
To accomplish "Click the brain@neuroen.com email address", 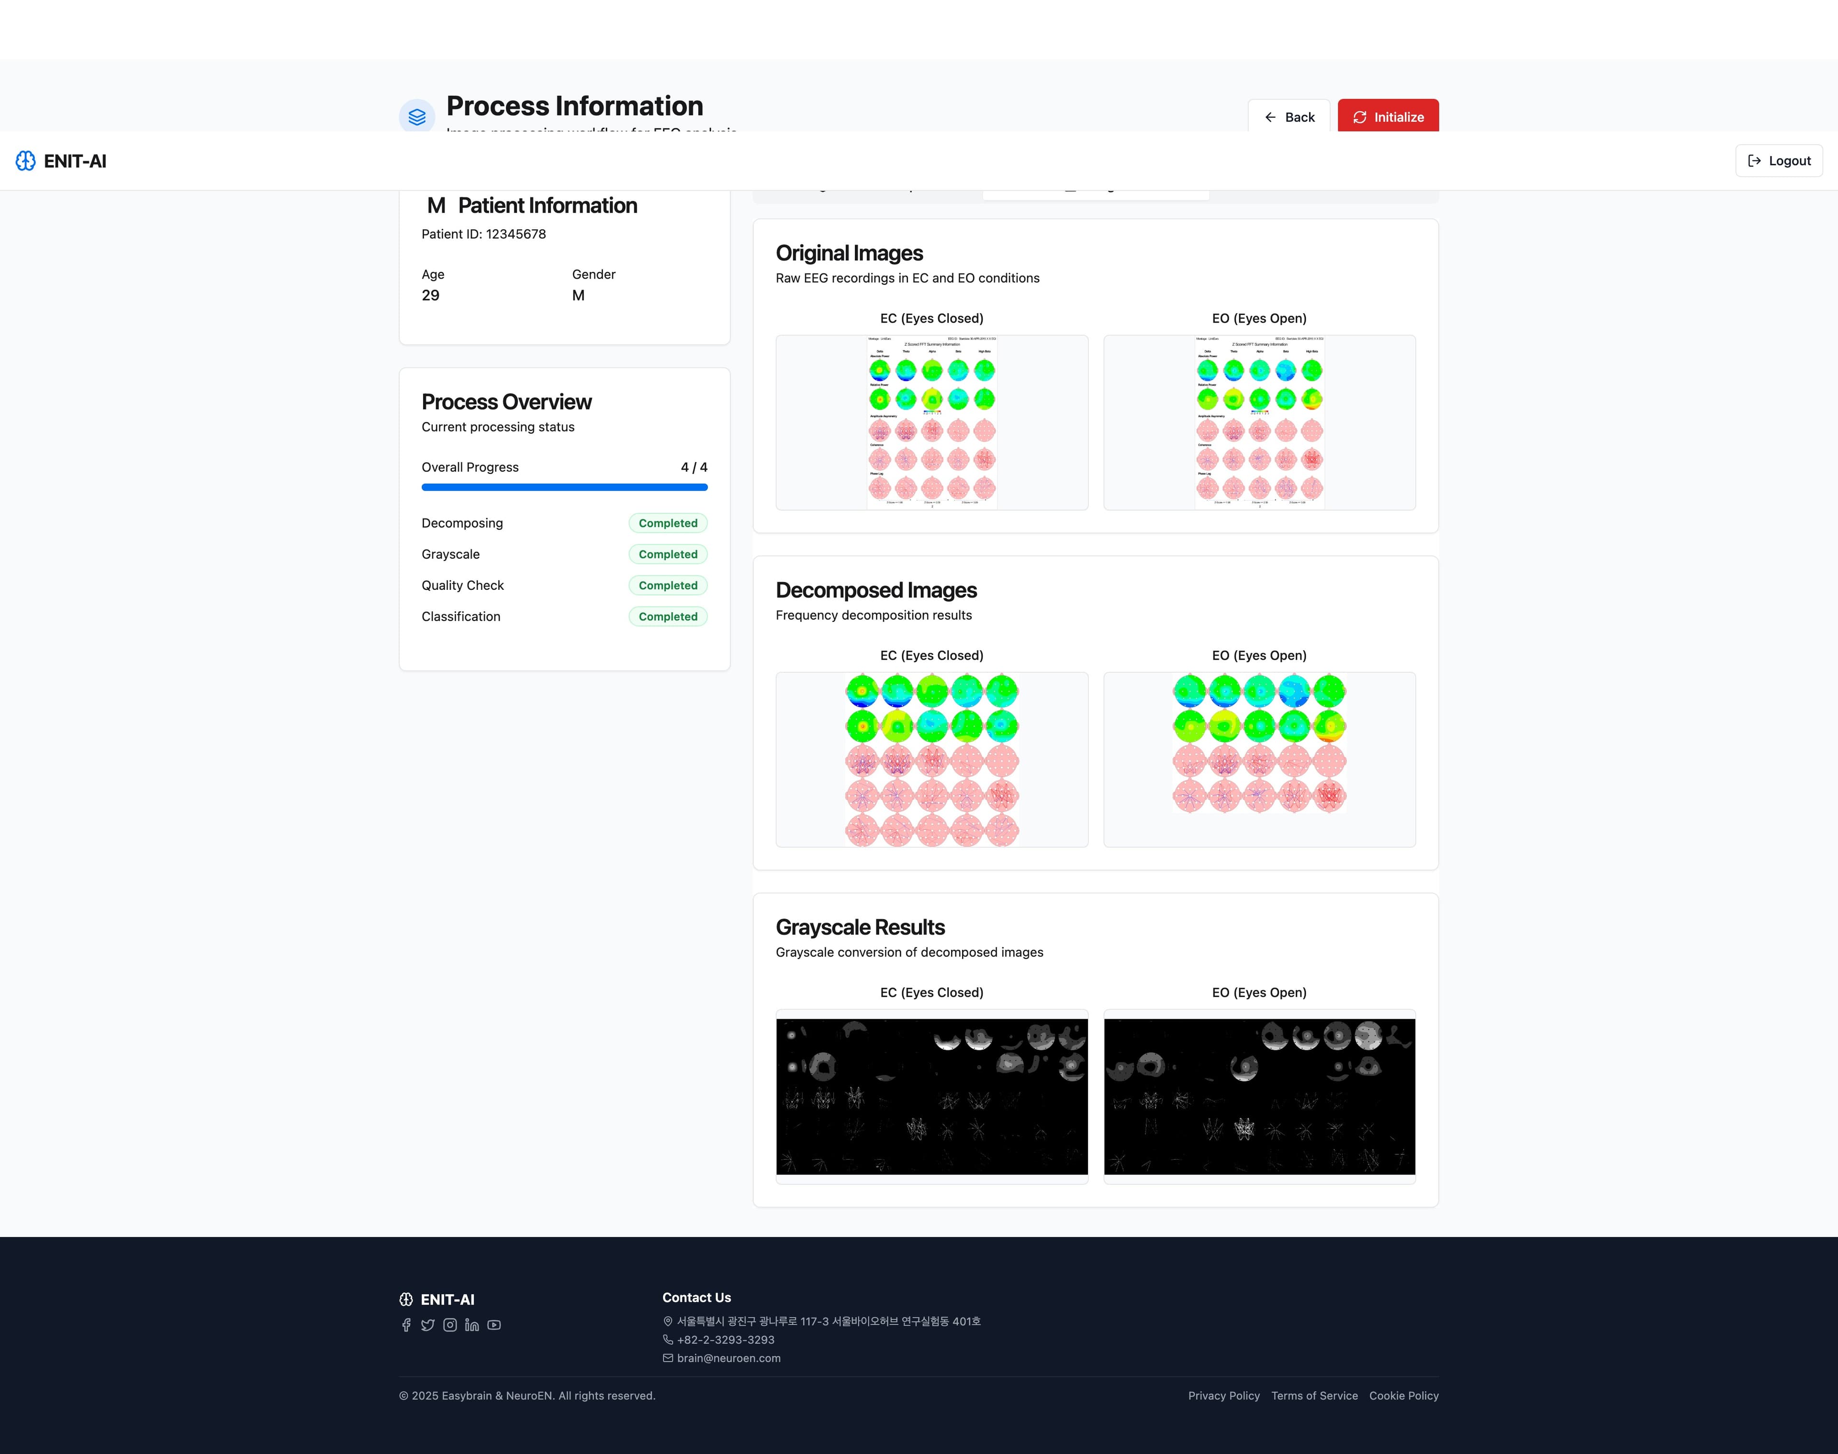I will tap(728, 1358).
